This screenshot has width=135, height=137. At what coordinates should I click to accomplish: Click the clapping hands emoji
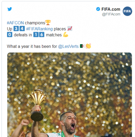pyautogui.click(x=88, y=46)
